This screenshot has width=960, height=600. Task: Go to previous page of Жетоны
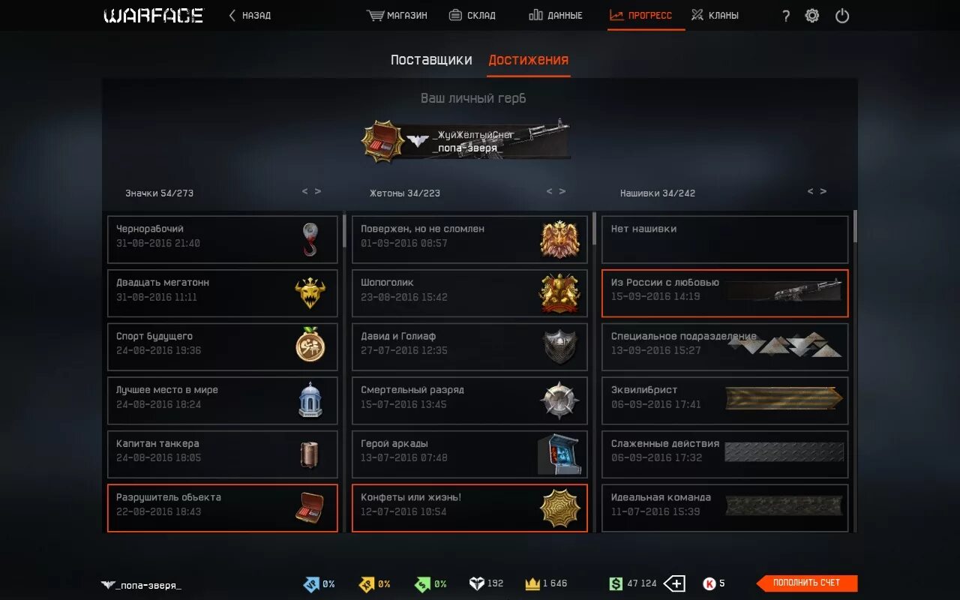550,191
